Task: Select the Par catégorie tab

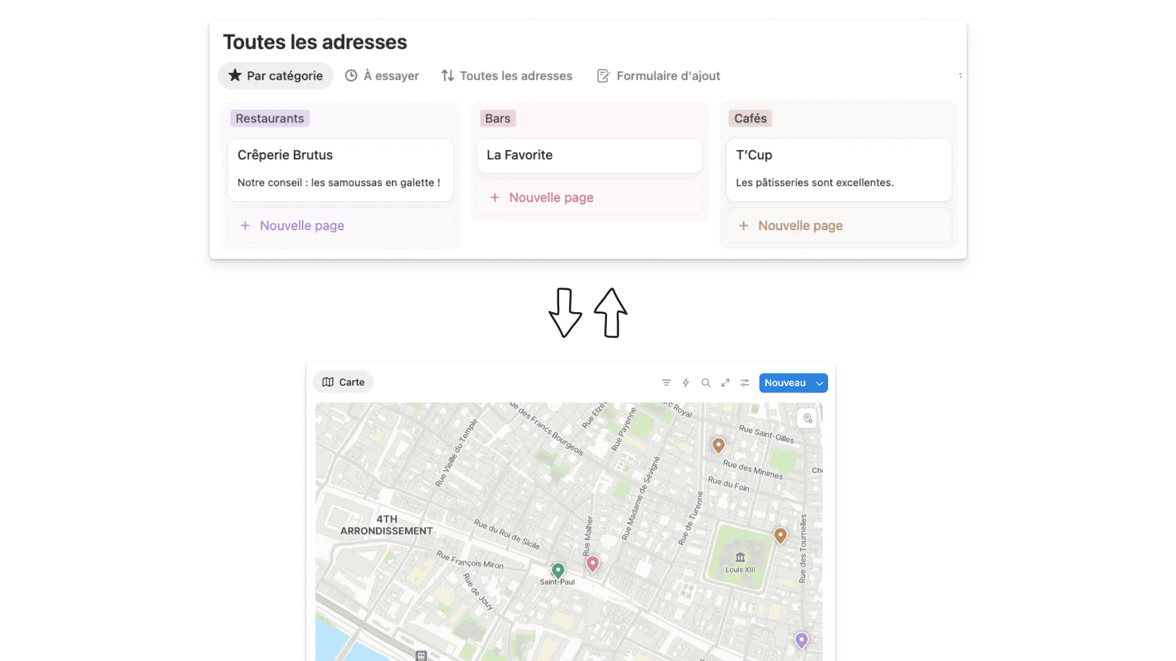Action: tap(276, 76)
